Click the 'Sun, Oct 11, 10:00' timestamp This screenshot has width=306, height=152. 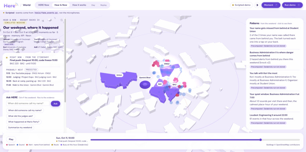[x=65, y=138]
